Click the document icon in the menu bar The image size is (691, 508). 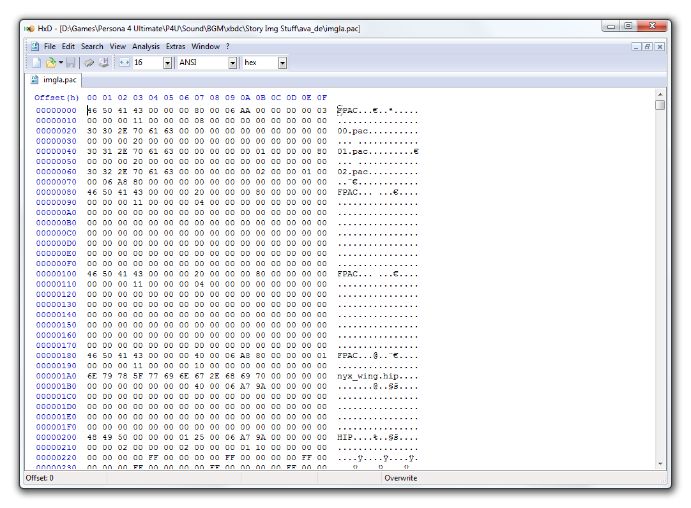pos(35,47)
